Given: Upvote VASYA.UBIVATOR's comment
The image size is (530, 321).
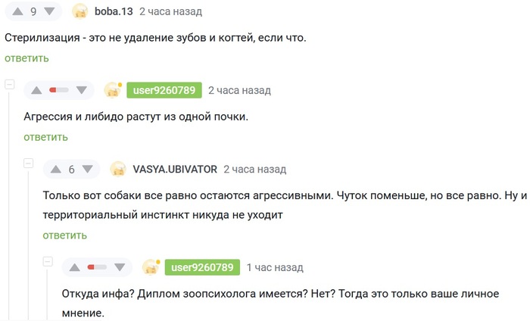Looking at the screenshot, I should point(56,170).
